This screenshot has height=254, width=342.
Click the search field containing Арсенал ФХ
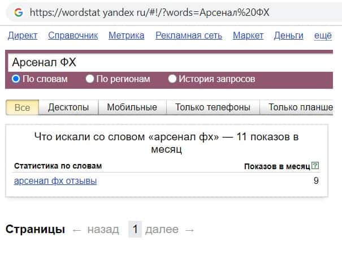point(170,63)
